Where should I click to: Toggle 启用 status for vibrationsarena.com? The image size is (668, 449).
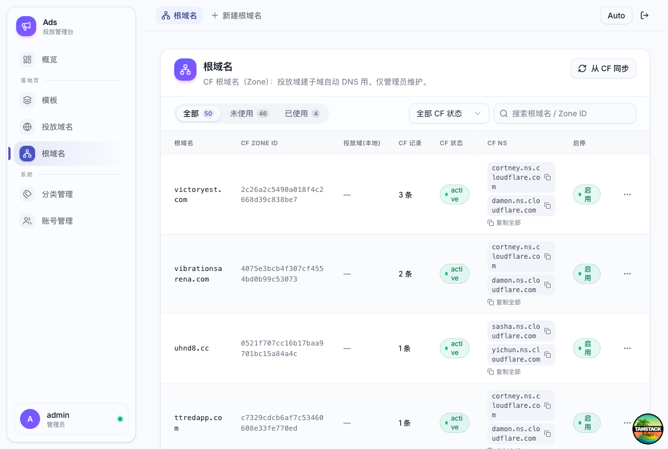[x=587, y=274]
